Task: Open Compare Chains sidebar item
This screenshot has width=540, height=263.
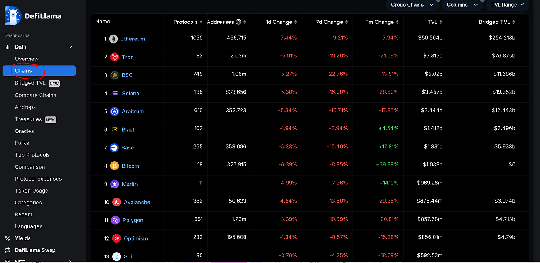Action: [35, 95]
